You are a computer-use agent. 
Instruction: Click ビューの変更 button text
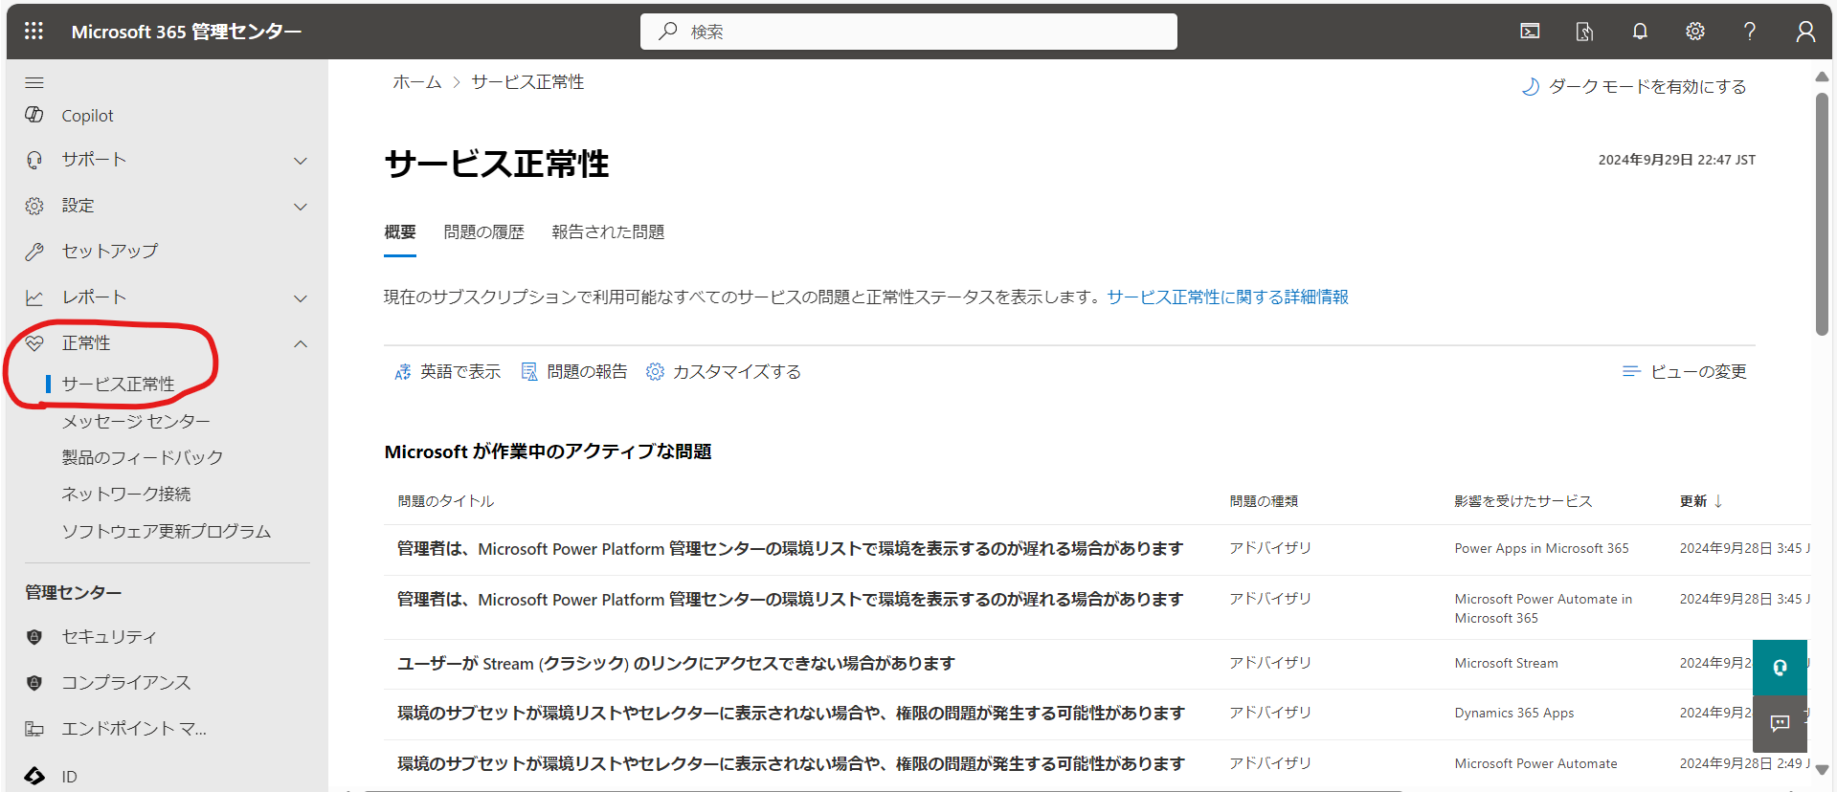tap(1699, 371)
